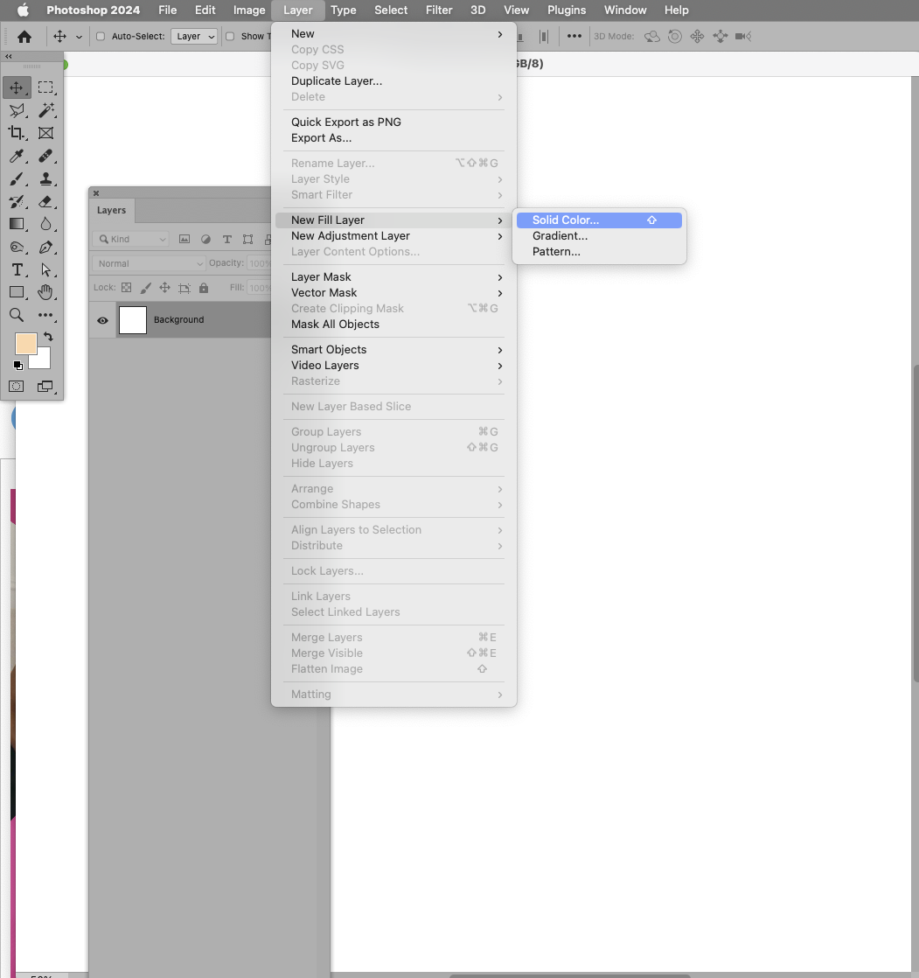The image size is (919, 978).
Task: Select the Hand tool
Action: click(46, 292)
